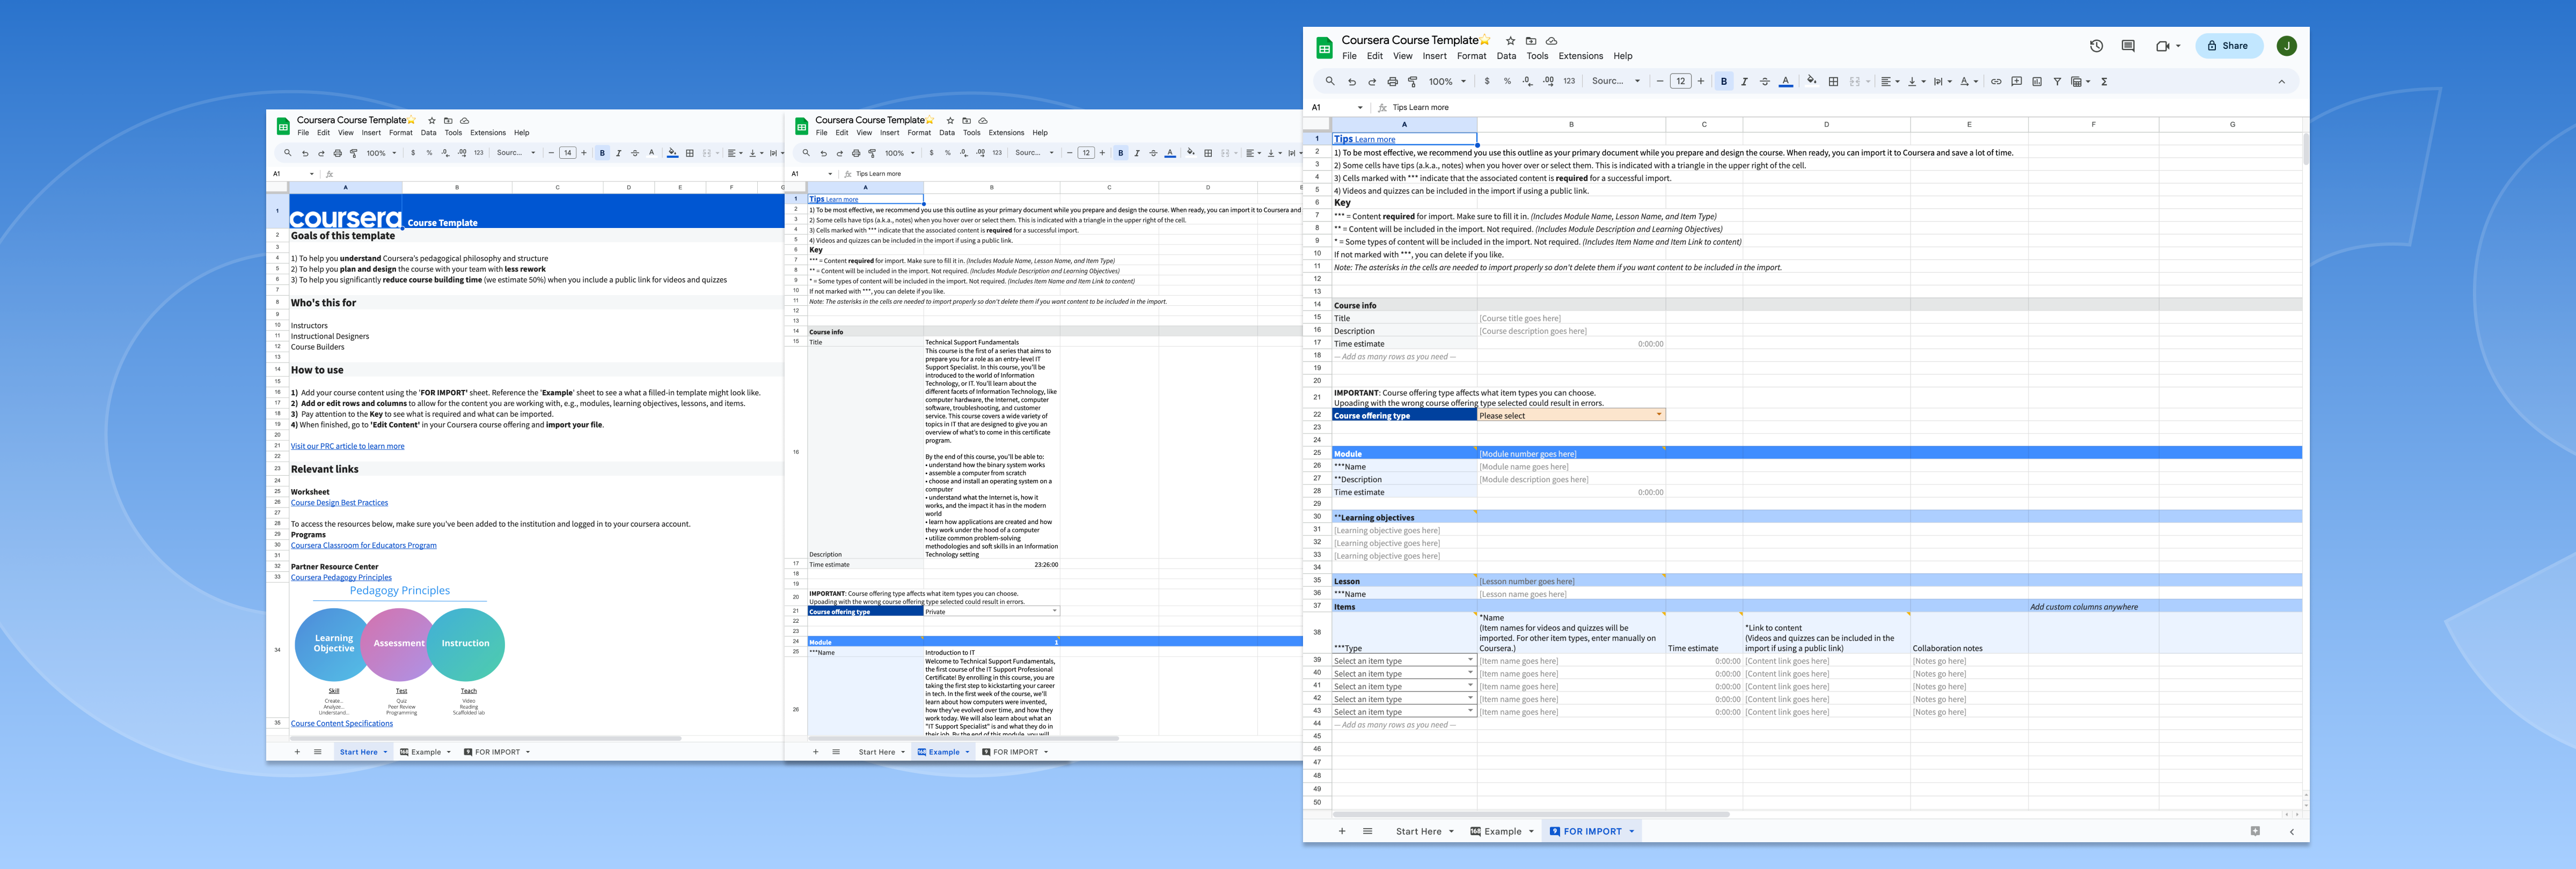This screenshot has height=869, width=2576.
Task: Open the Extensions menu beside the Share window's Help
Action: tap(1580, 56)
